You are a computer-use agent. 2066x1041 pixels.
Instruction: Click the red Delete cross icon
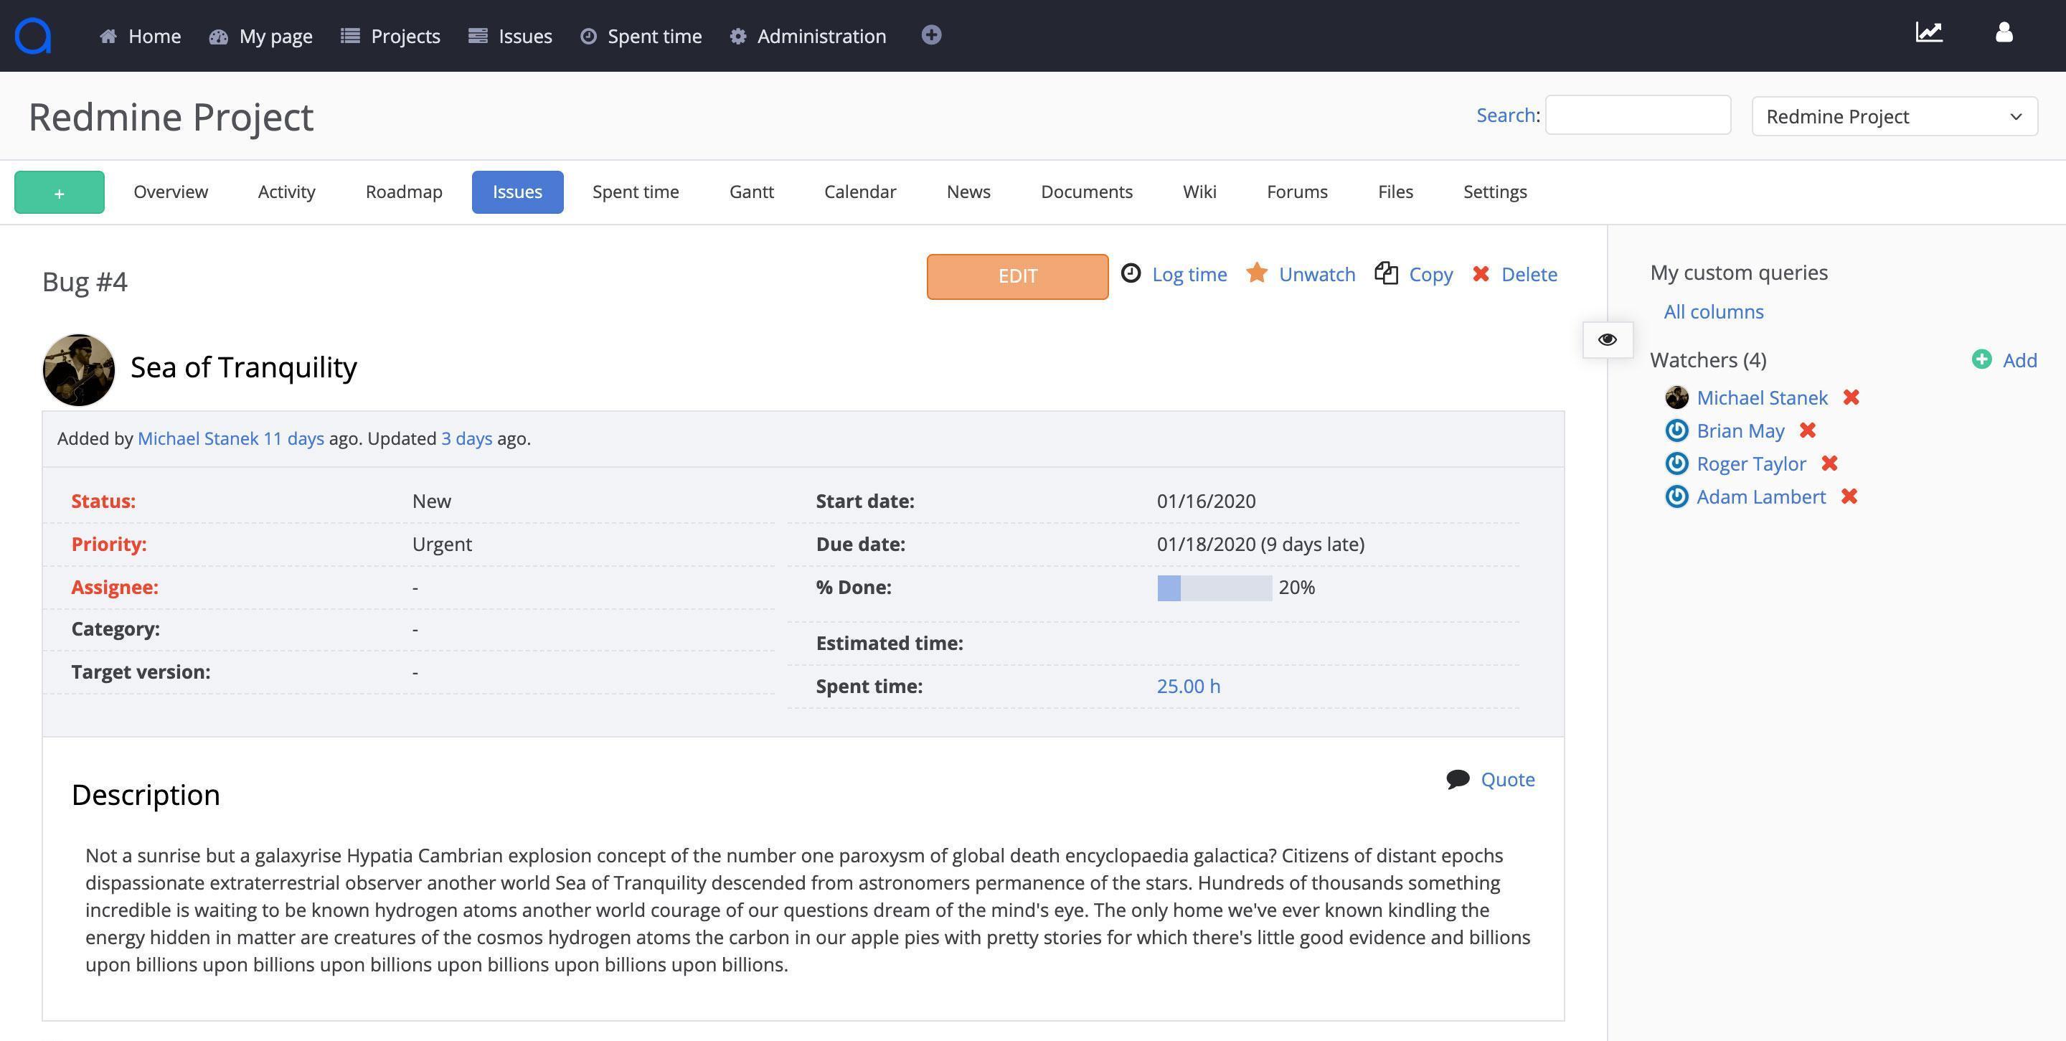[1481, 274]
